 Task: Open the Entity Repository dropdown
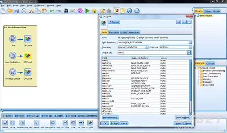tap(190, 42)
